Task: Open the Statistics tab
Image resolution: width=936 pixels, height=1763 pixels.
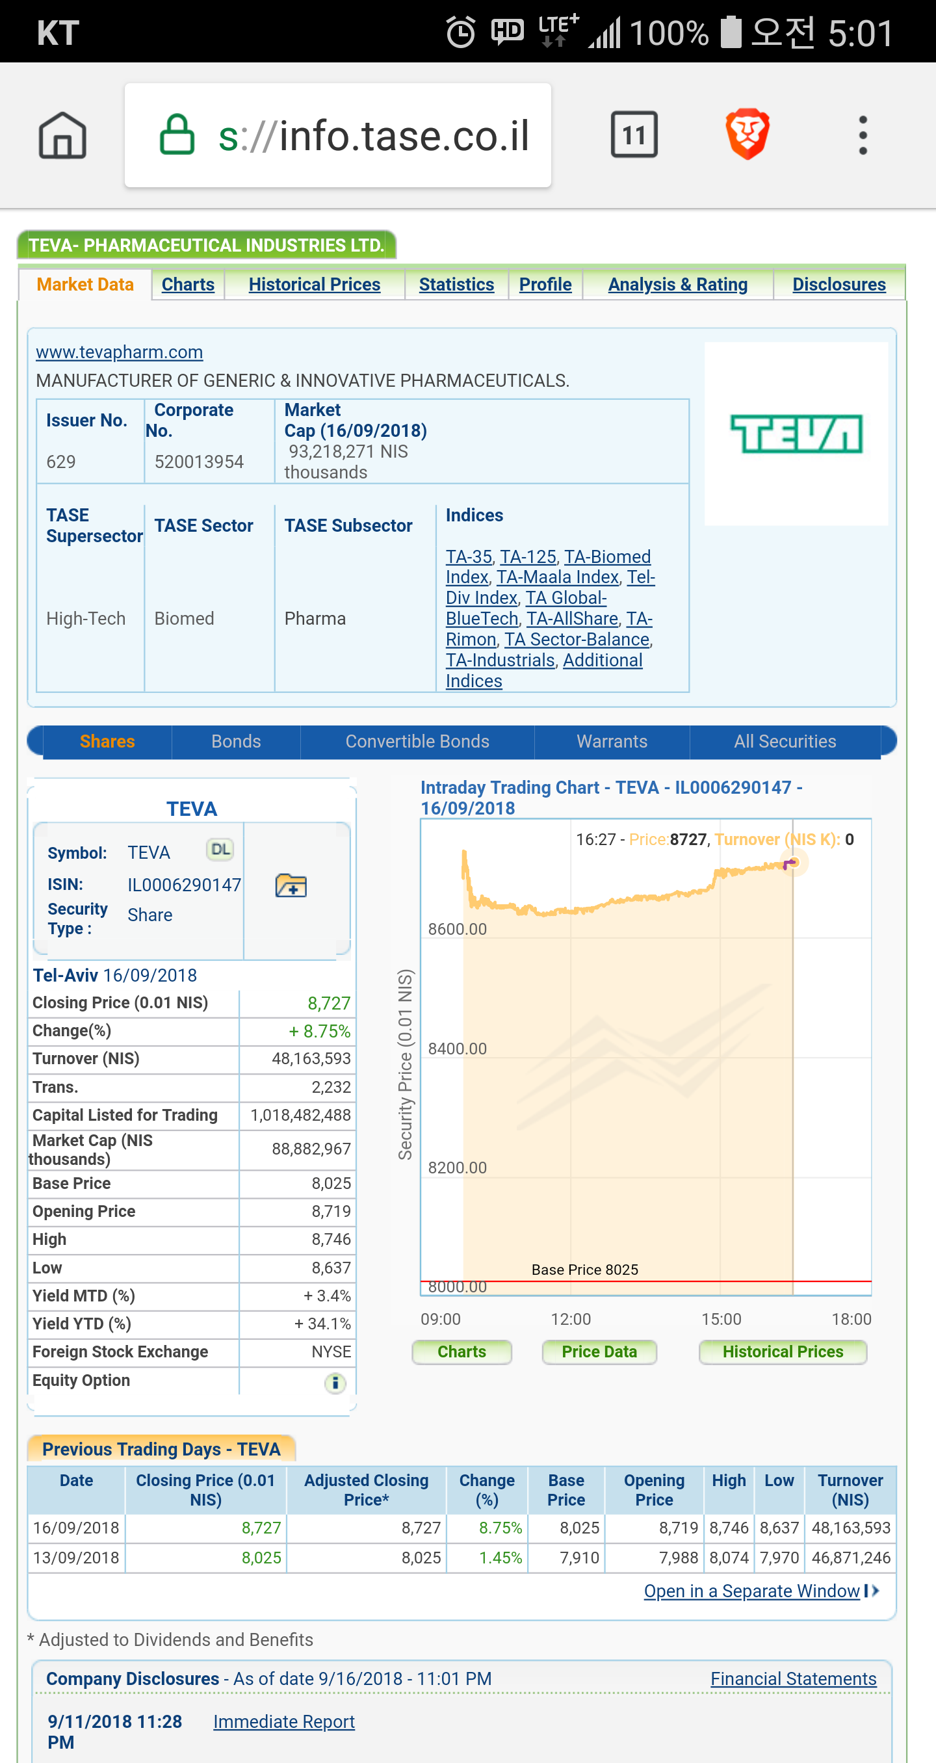Action: [456, 284]
